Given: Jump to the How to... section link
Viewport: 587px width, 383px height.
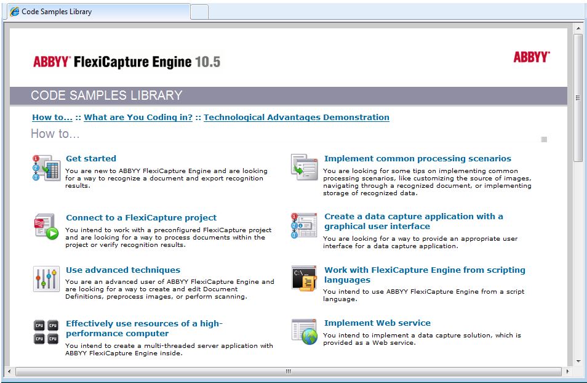Looking at the screenshot, I should (x=52, y=117).
